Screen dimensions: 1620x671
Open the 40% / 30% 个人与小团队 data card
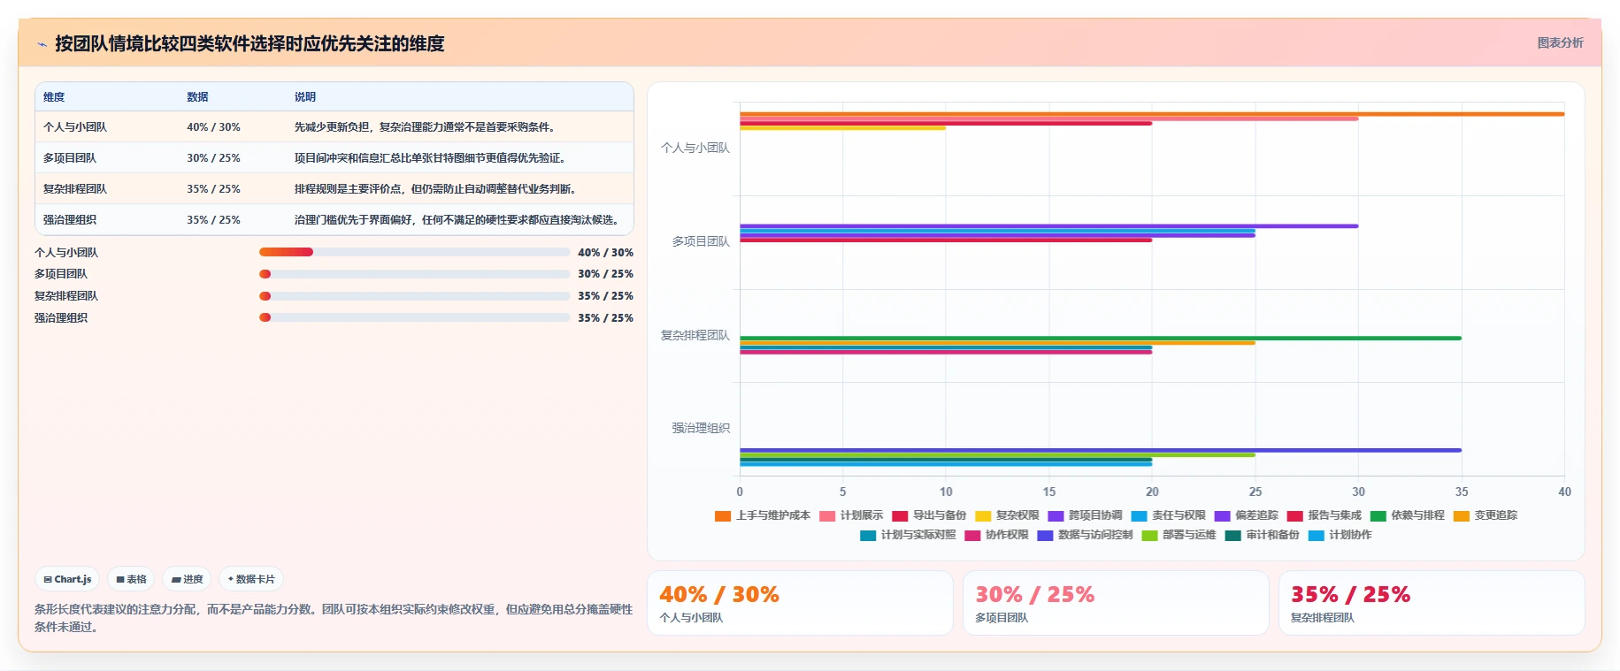click(x=800, y=603)
